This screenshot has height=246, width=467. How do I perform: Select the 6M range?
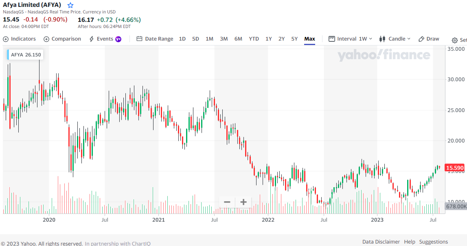pos(238,39)
